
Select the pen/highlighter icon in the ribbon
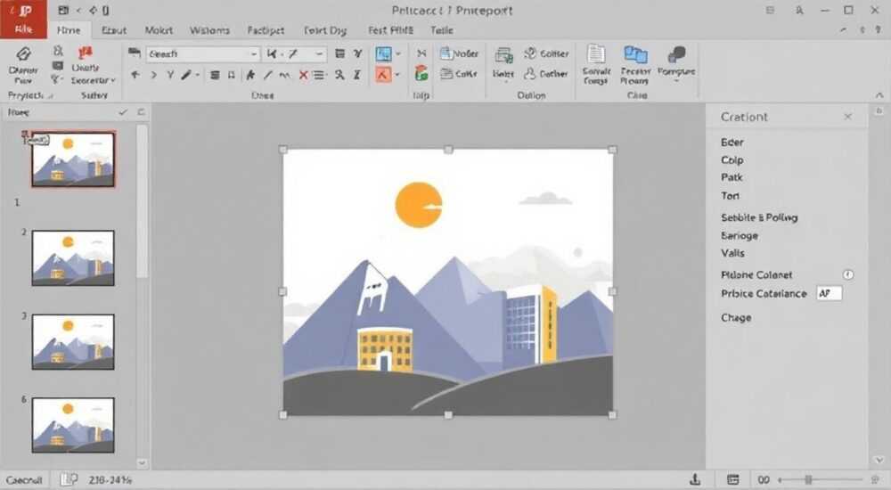coord(186,75)
